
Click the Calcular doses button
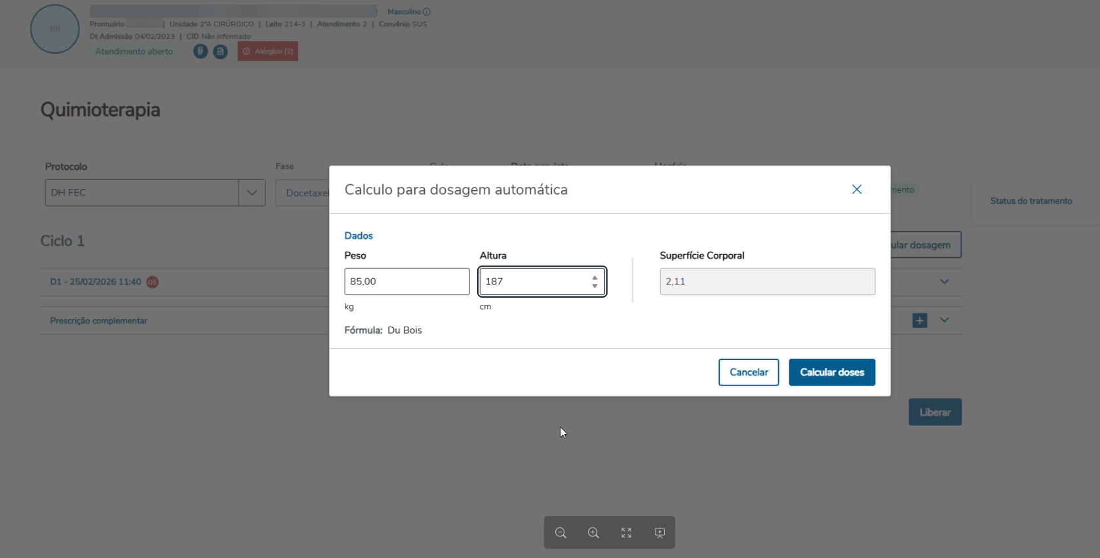[831, 372]
